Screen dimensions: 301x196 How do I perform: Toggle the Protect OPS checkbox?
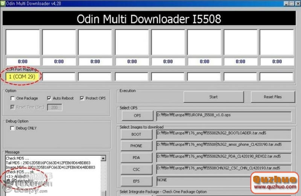(x=82, y=98)
